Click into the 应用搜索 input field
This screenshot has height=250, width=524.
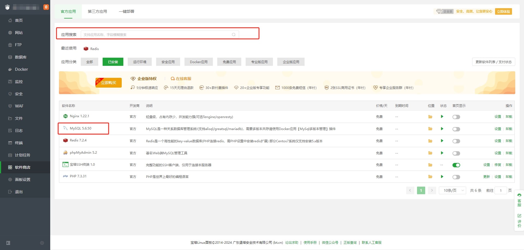[160, 35]
